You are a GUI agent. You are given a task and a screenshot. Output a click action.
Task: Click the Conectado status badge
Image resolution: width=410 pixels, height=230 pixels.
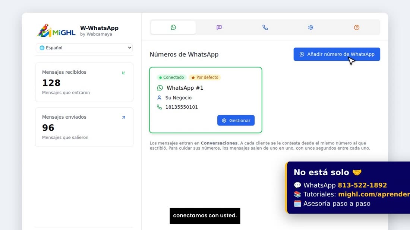(x=171, y=77)
